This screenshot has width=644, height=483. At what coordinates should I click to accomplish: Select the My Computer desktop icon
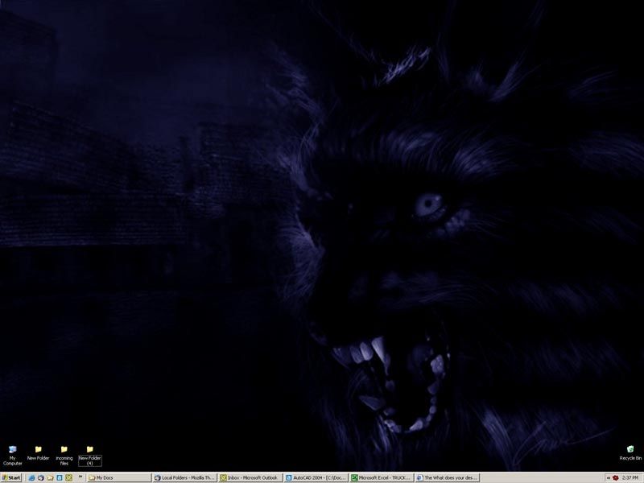pyautogui.click(x=13, y=456)
